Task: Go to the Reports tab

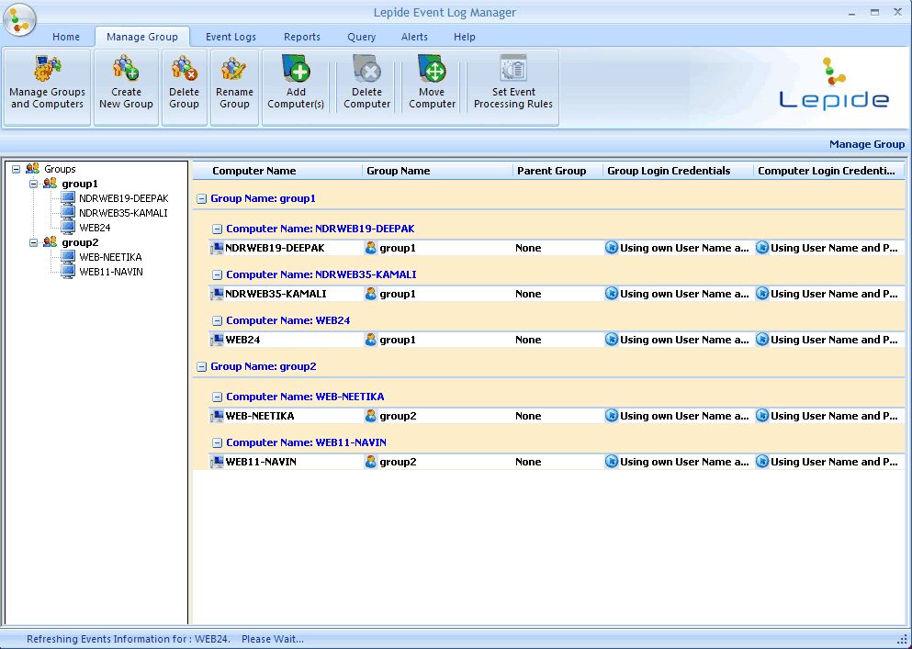Action: pos(302,37)
